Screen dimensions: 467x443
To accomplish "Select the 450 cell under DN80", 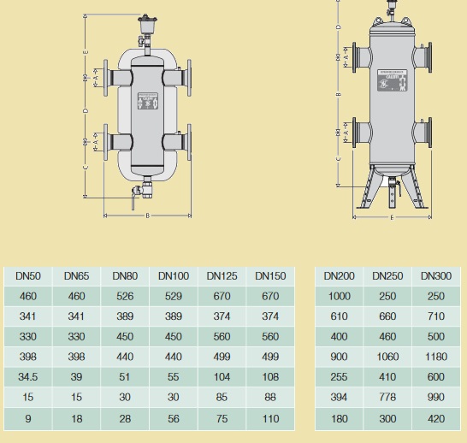I will point(125,336).
